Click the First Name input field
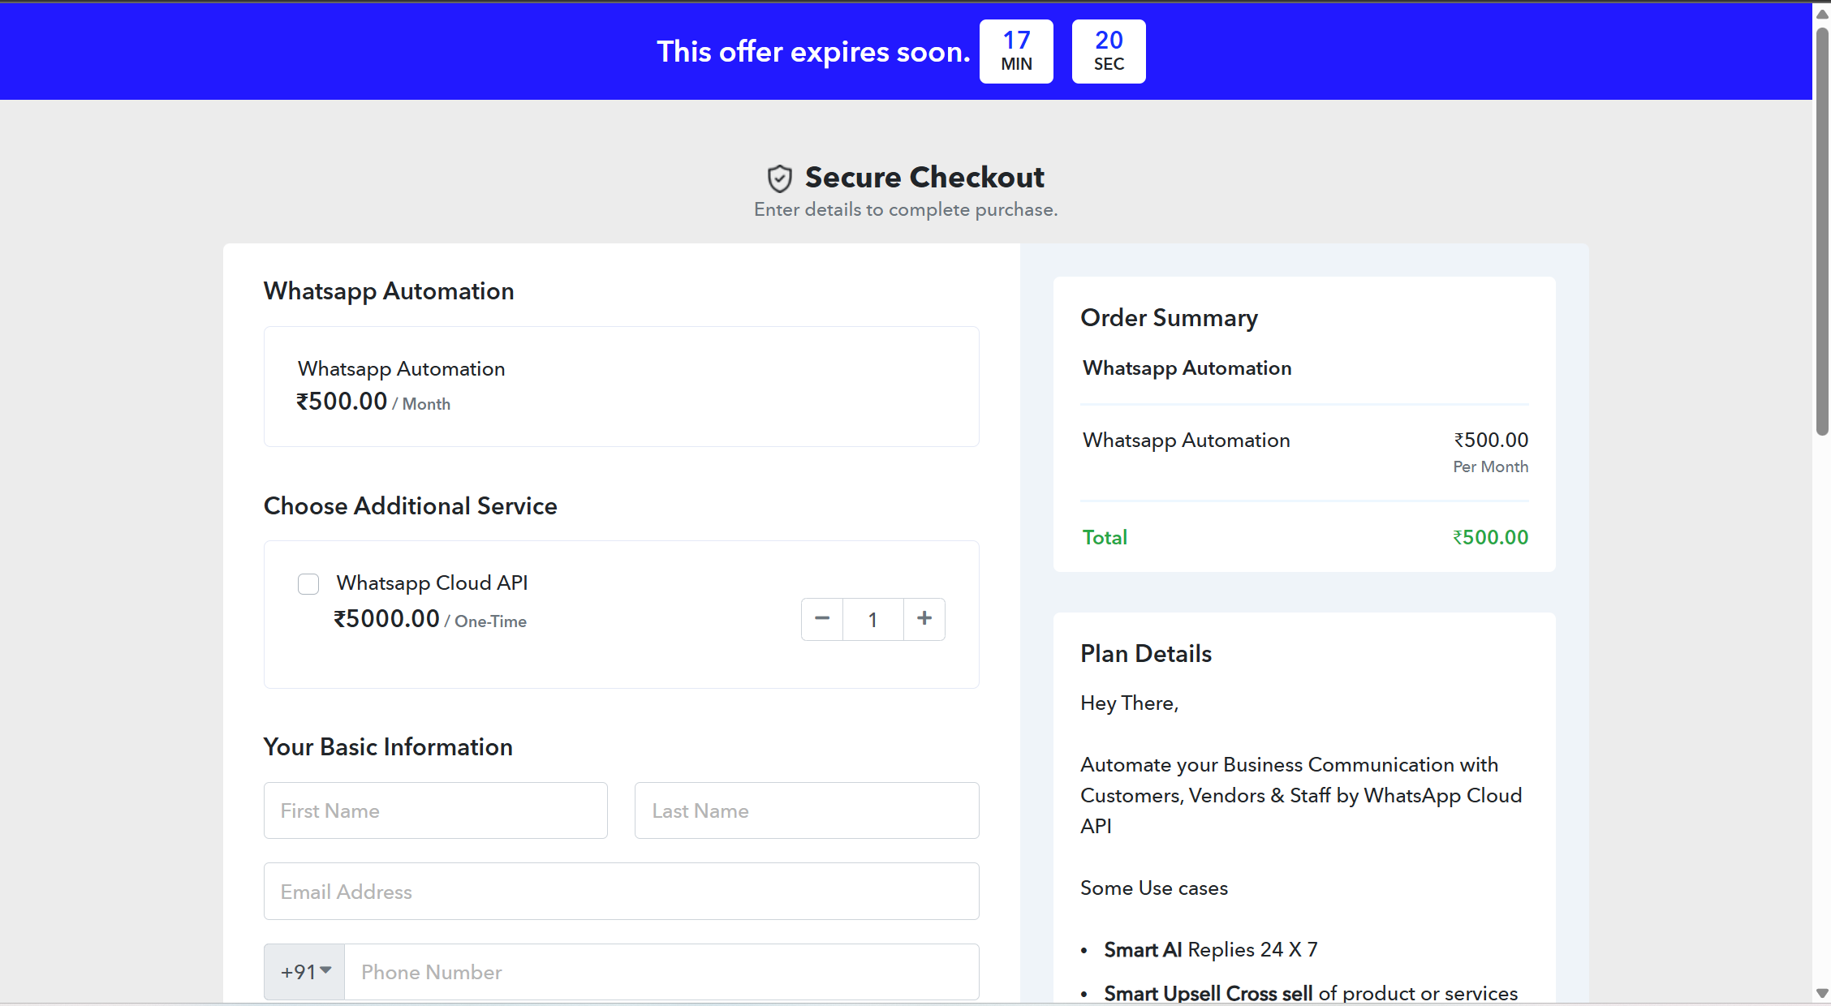The height and width of the screenshot is (1006, 1831). [435, 810]
